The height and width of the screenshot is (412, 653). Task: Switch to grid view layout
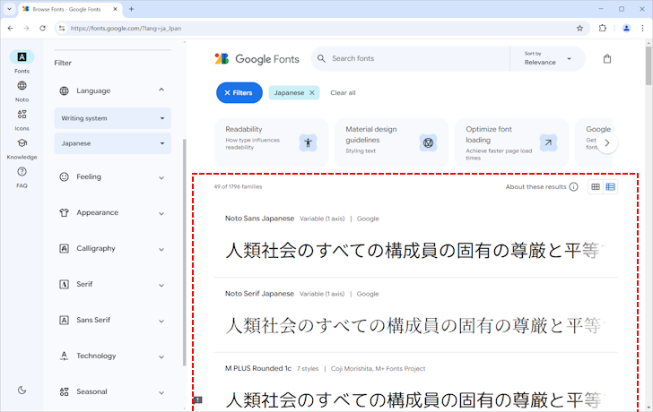click(x=596, y=186)
